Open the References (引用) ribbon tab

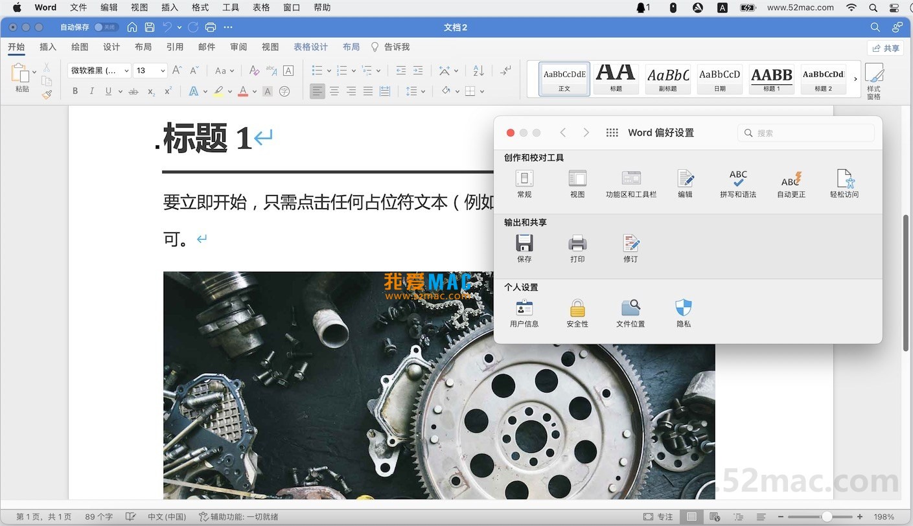175,47
